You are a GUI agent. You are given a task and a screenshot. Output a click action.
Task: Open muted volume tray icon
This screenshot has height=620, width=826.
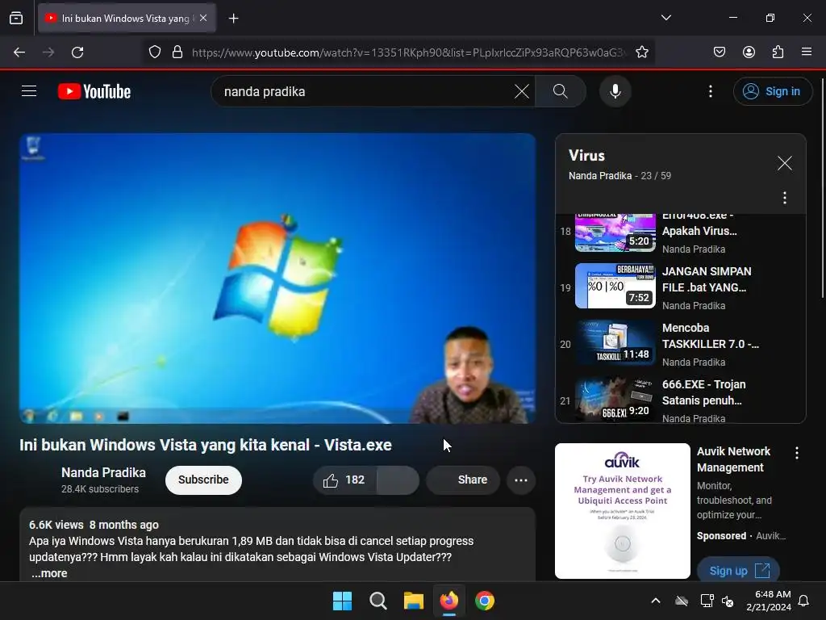(728, 601)
